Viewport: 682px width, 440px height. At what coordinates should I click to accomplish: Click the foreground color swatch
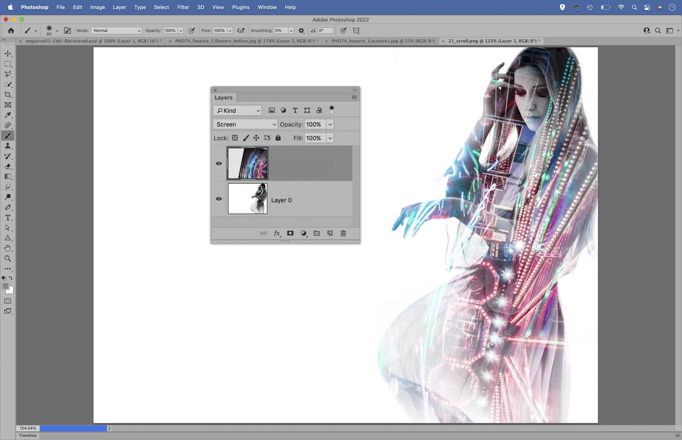[x=5, y=286]
